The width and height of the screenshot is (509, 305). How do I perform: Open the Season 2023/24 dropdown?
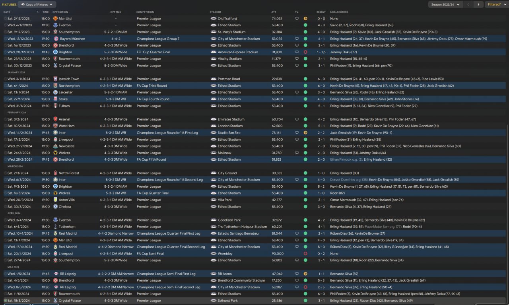pyautogui.click(x=445, y=4)
